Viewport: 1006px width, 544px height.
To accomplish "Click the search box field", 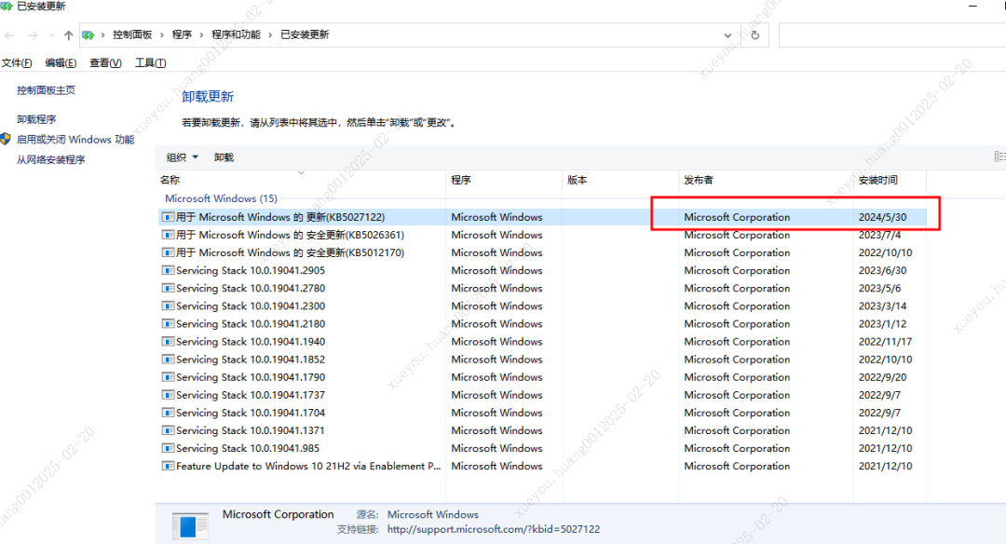I will pos(891,35).
